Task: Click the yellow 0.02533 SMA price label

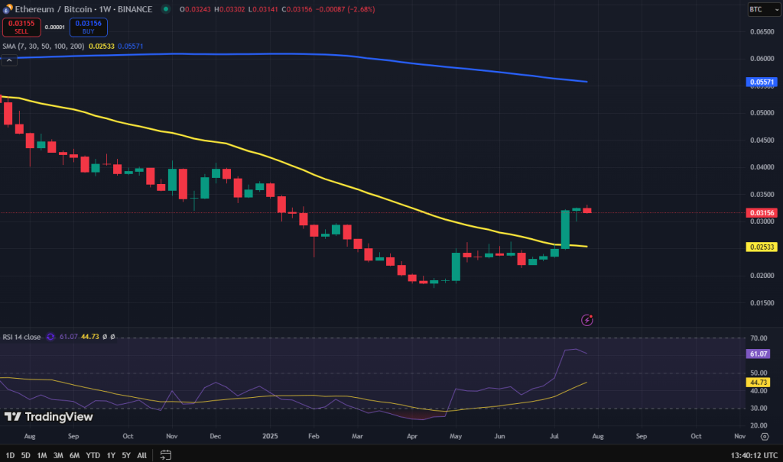Action: point(761,246)
